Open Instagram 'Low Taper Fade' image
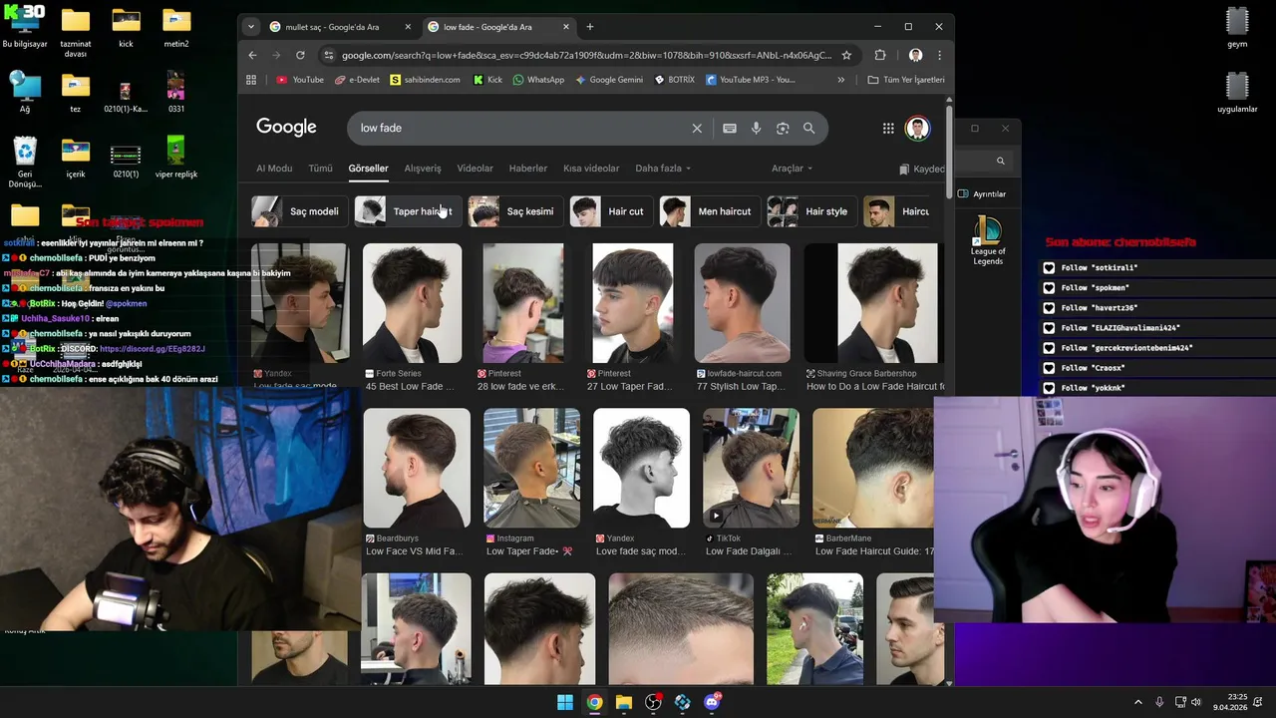 531,468
